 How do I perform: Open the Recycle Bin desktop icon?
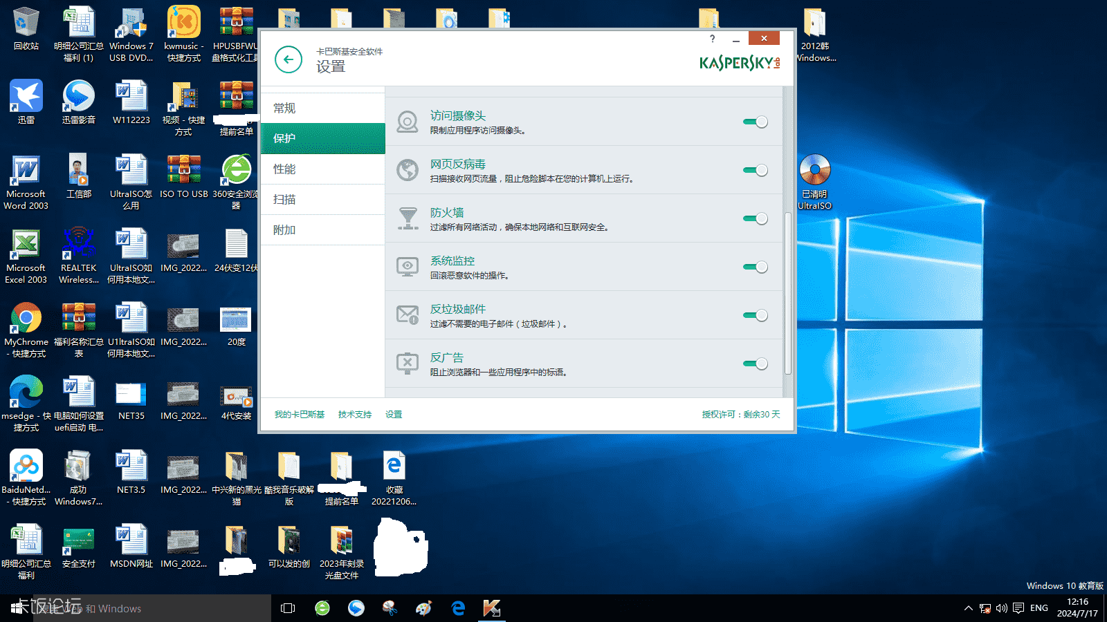click(26, 28)
